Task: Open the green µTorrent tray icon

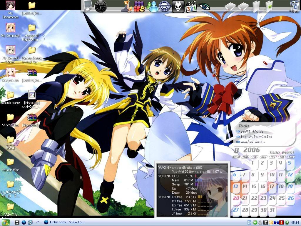Action: pos(287,222)
